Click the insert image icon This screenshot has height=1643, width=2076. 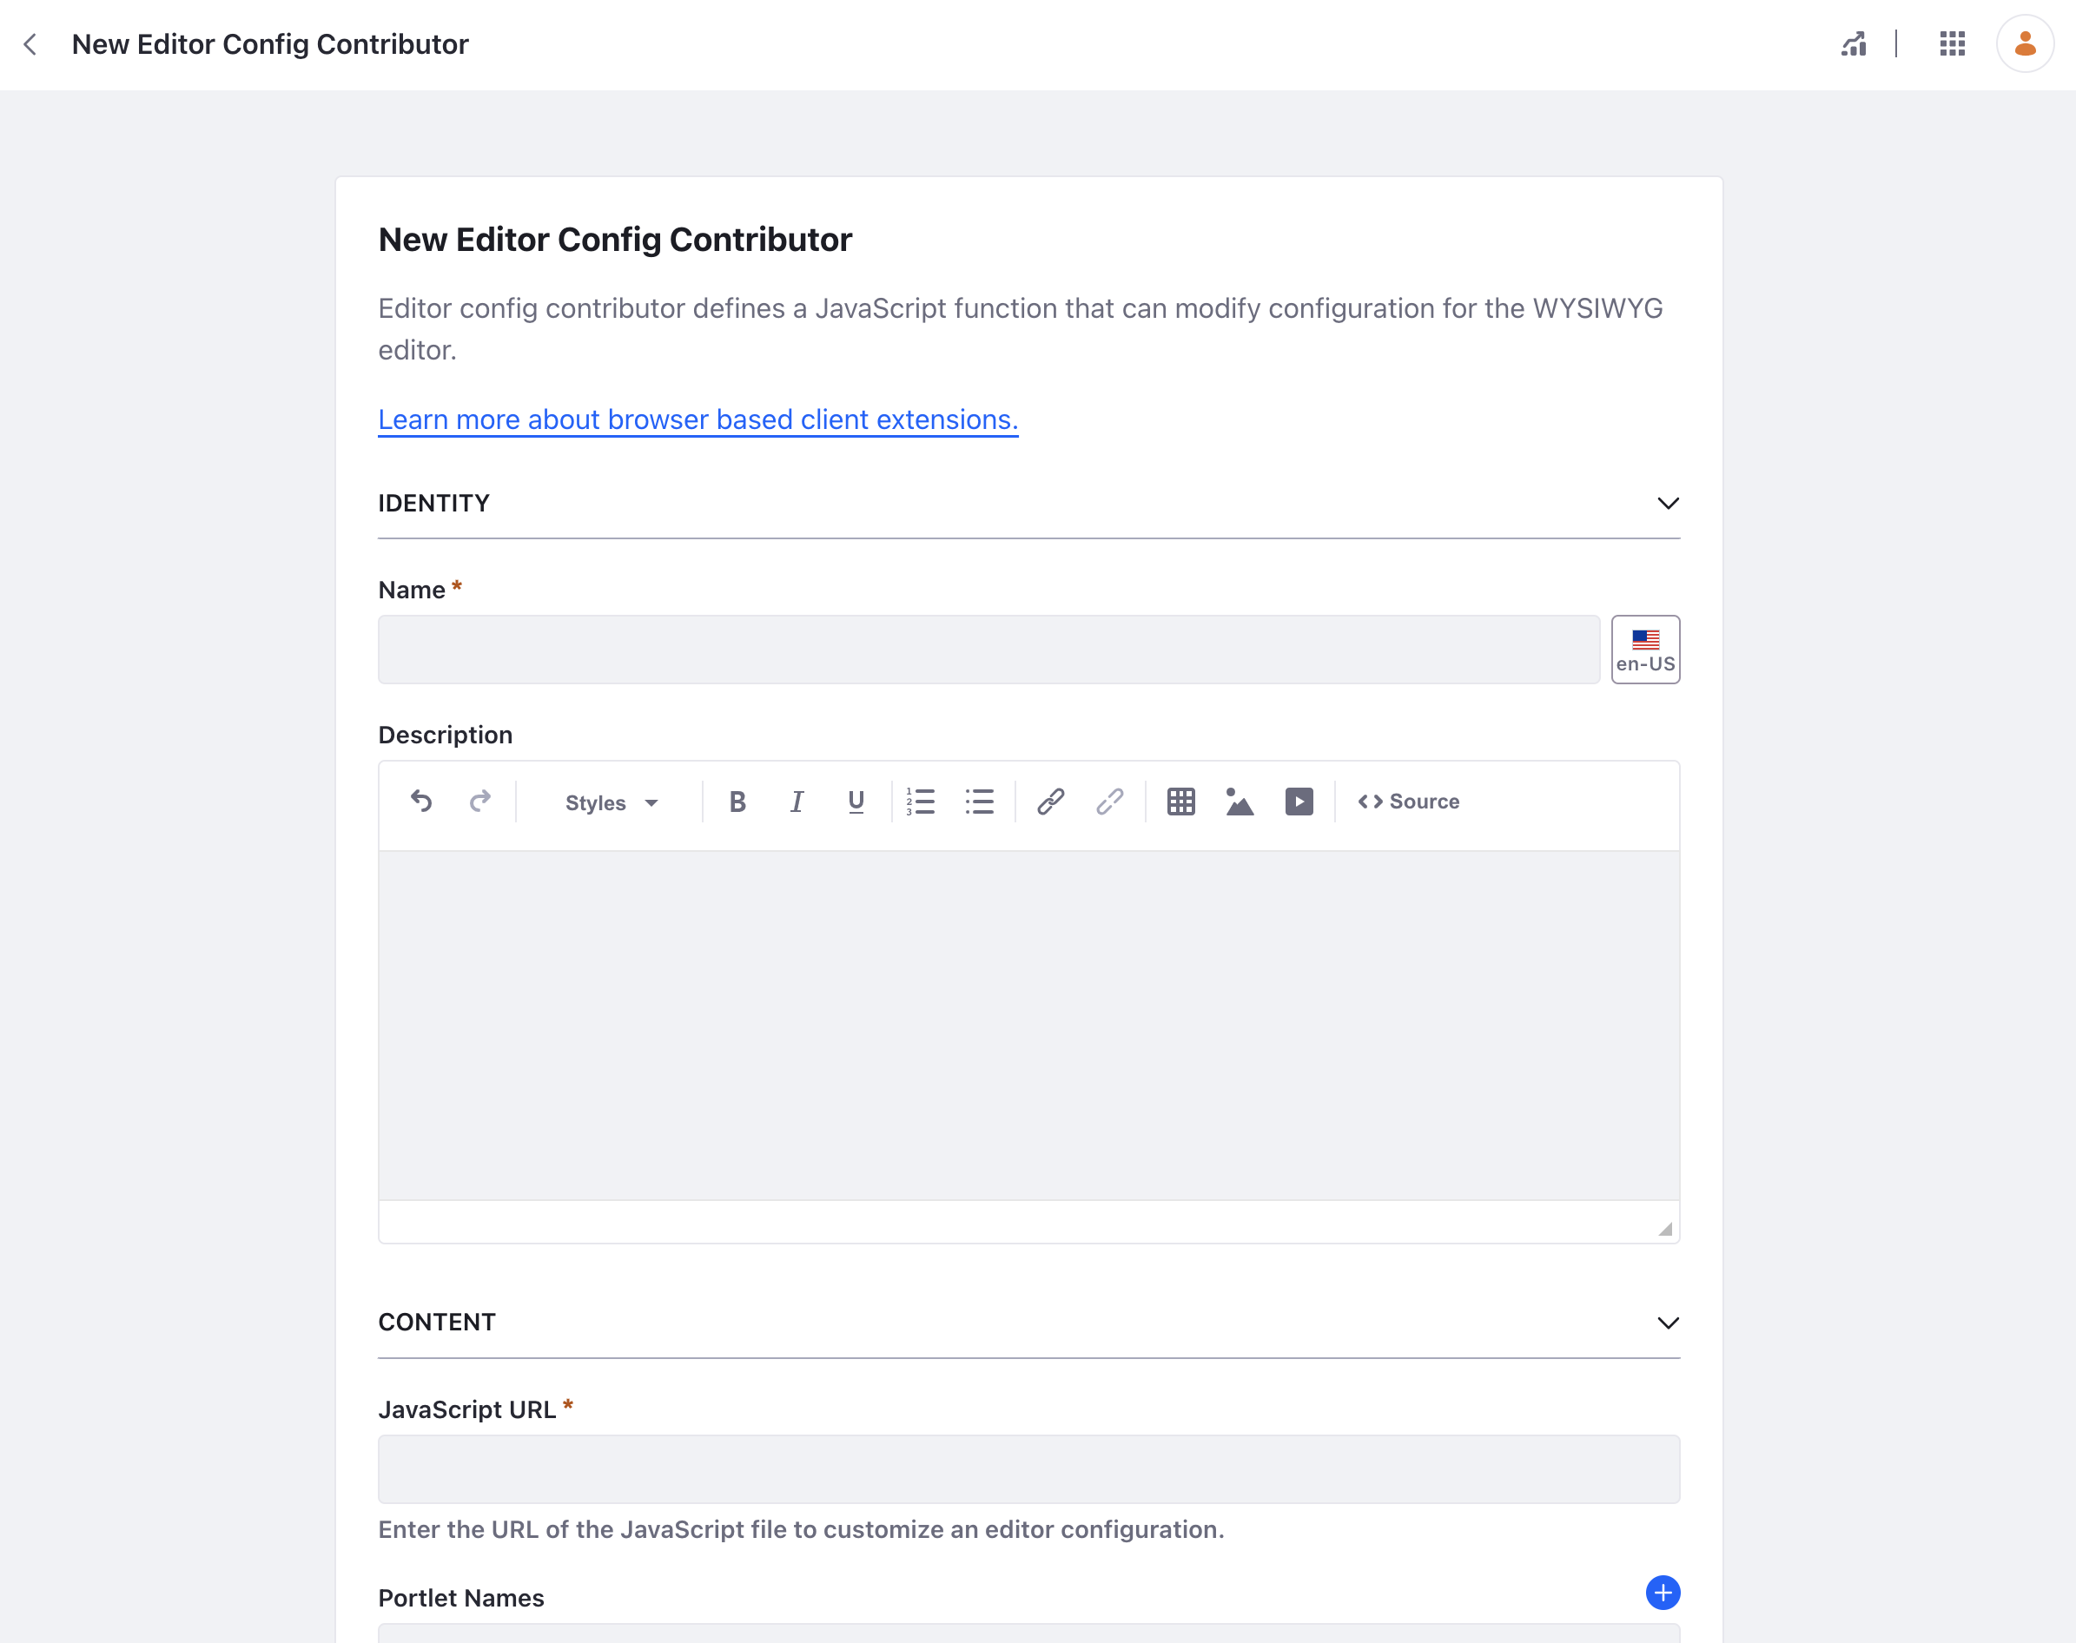1239,802
